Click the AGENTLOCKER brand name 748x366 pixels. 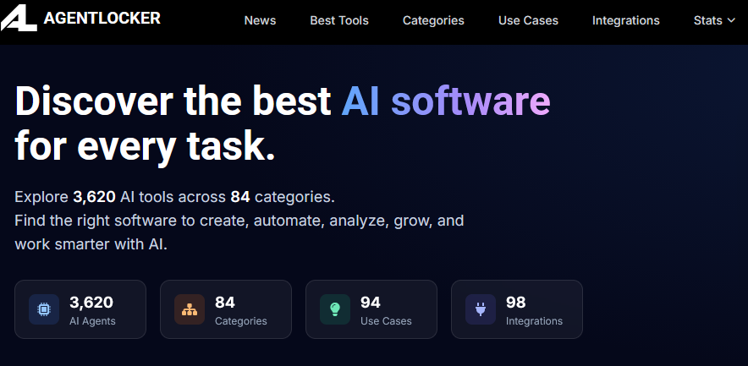(x=102, y=19)
